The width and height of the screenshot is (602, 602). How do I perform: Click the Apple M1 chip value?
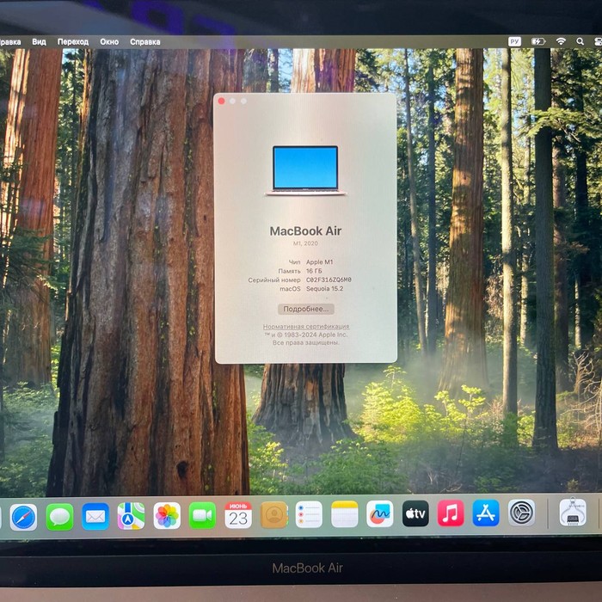point(319,261)
